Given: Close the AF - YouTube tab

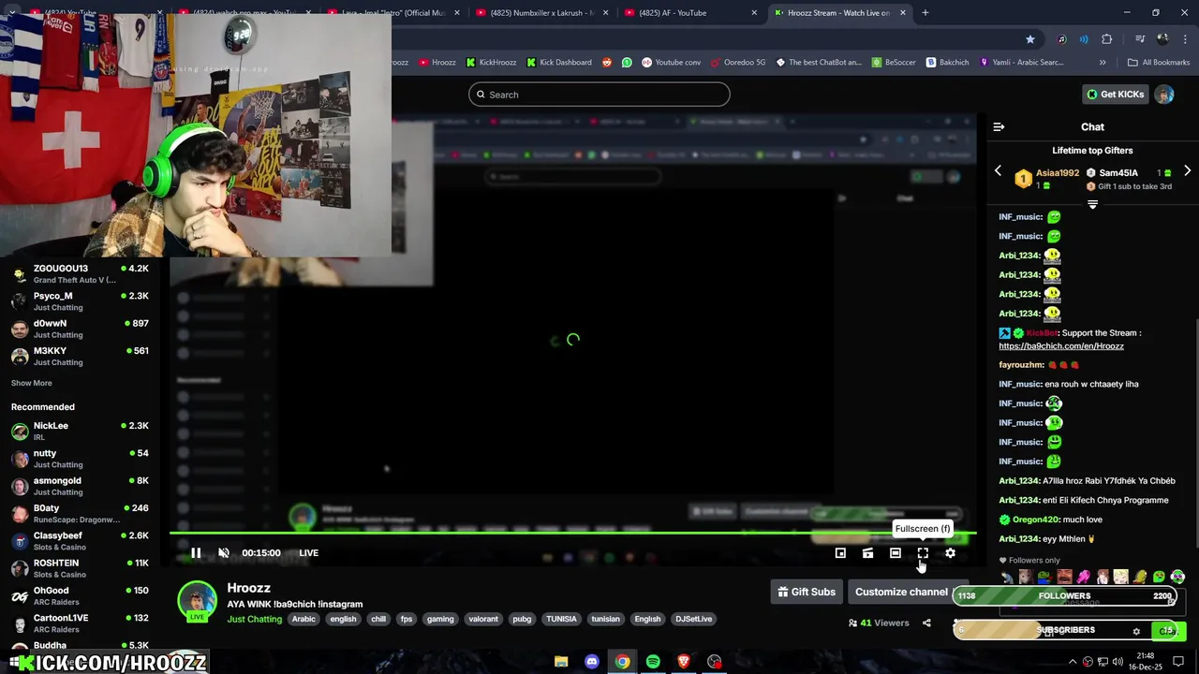Looking at the screenshot, I should [x=754, y=13].
